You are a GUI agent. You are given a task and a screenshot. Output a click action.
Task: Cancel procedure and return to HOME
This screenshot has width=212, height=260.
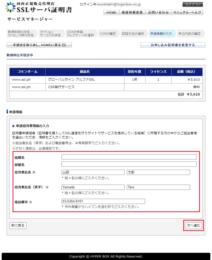(x=39, y=45)
